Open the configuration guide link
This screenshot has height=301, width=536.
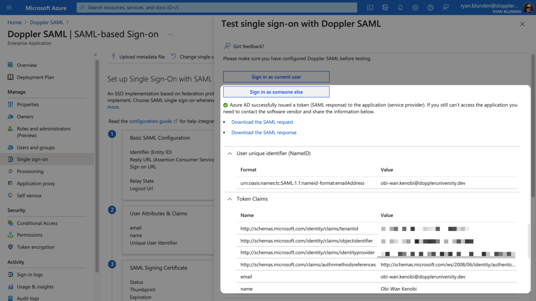(153, 121)
